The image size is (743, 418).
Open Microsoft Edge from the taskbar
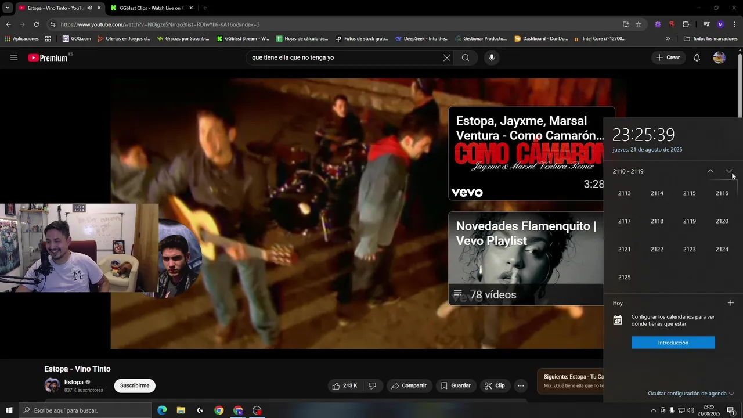point(162,410)
